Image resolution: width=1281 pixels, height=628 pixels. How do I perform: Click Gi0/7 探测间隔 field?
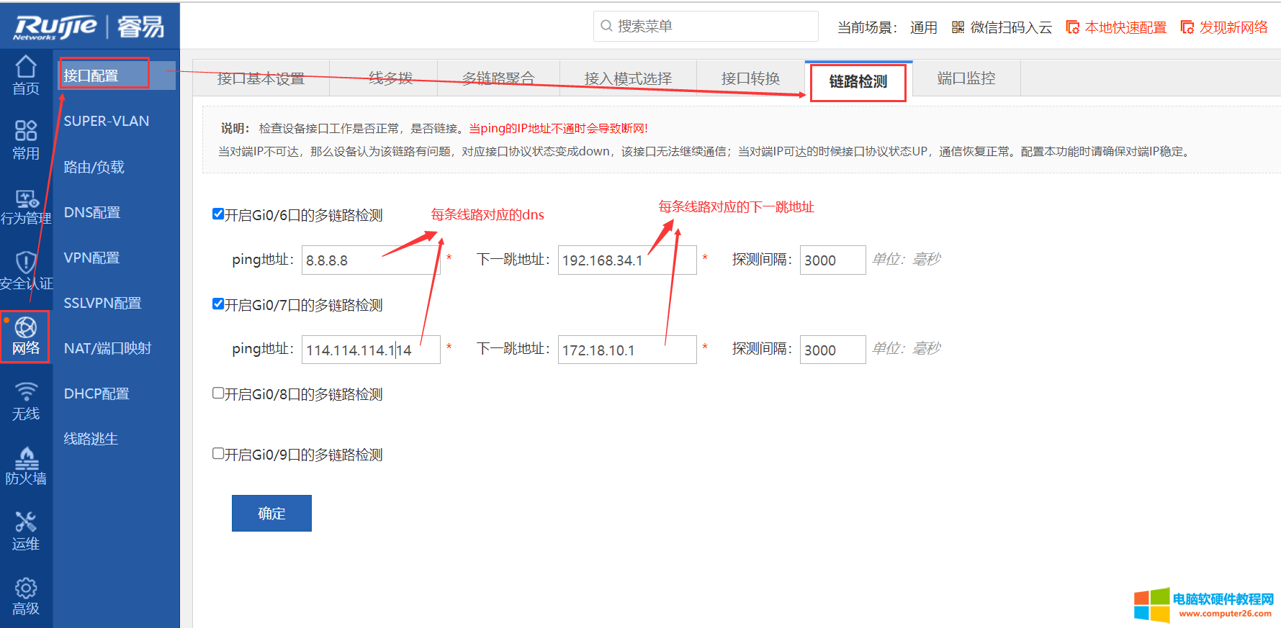(832, 350)
